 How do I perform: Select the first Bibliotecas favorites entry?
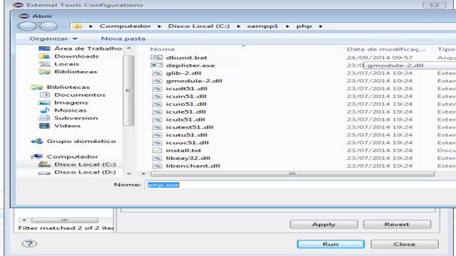click(76, 71)
